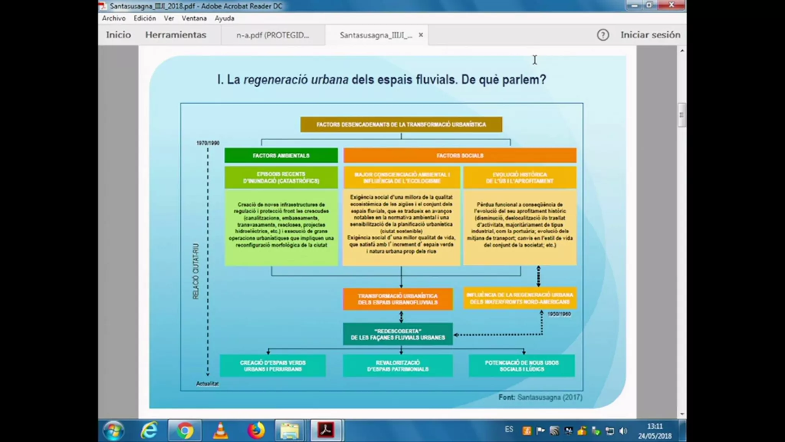Screen dimensions: 785x442
Task: Switch to the n-a.pdf (PROTEGID...) tab
Action: tap(273, 35)
